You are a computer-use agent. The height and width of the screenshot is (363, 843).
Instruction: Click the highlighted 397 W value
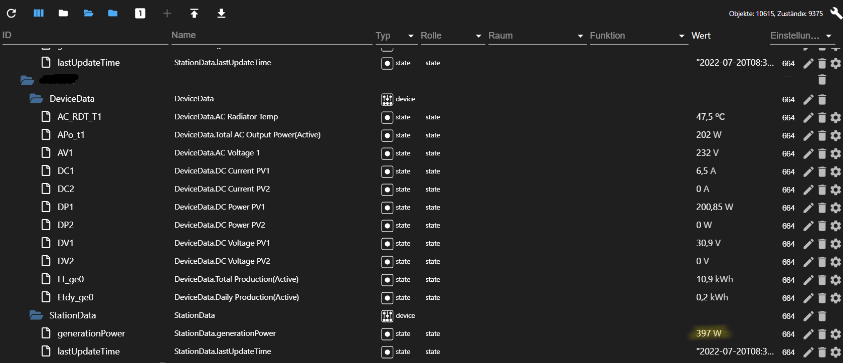709,333
